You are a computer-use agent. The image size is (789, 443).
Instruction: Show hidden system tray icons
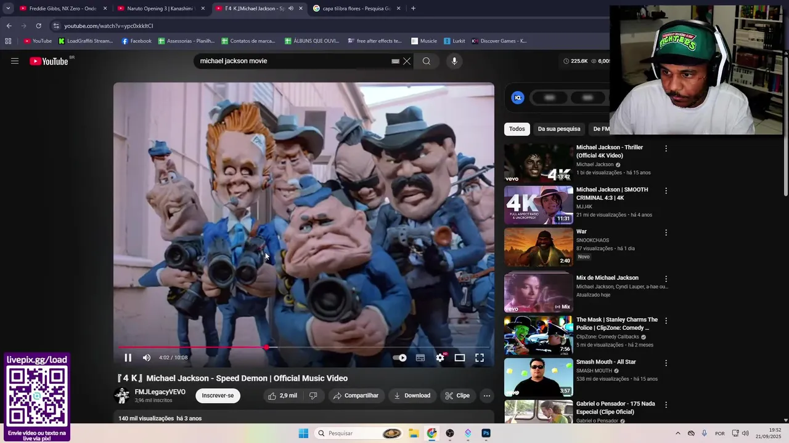pos(678,433)
